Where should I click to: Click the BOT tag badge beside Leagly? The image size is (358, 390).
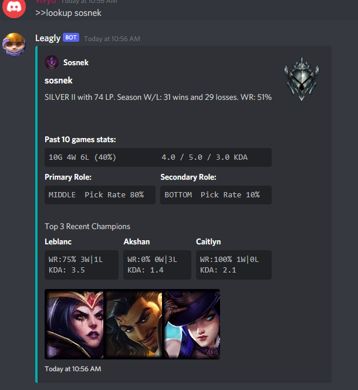71,38
